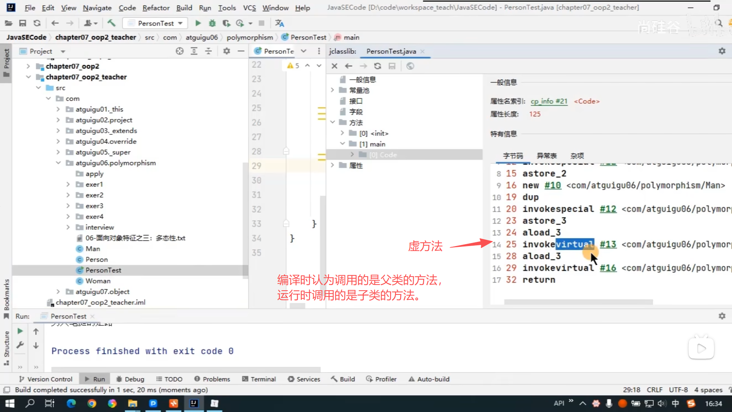Open the Refactor menu
Viewport: 732px width, 412px height.
[x=156, y=8]
